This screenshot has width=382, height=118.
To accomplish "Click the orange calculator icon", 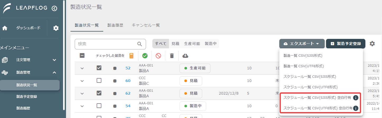I will click(x=131, y=56).
